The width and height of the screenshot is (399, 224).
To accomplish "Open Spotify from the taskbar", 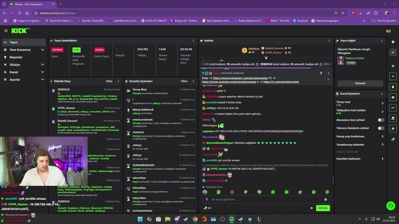I will coord(232,219).
